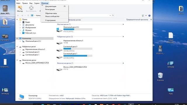Expand Локальный диск (C:) in the tree
Screen dimensions: 187x105
pyautogui.click(x=20, y=41)
